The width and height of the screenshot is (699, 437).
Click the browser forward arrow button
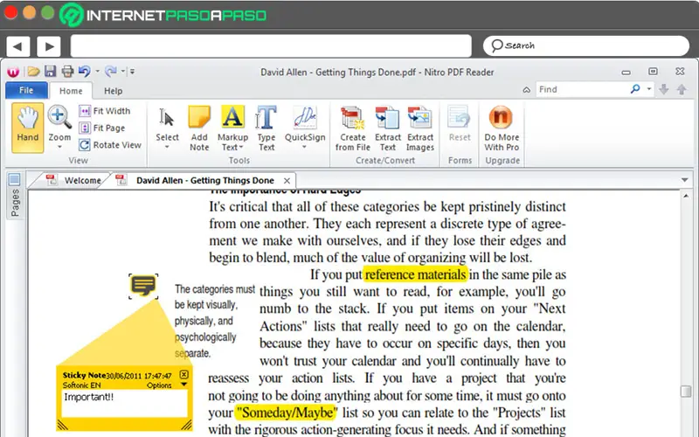point(49,46)
